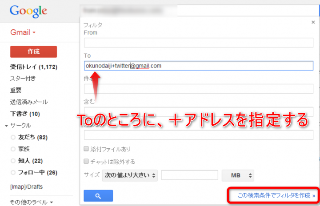Click the blue search magnifier button
320x206 pixels.
point(98,196)
